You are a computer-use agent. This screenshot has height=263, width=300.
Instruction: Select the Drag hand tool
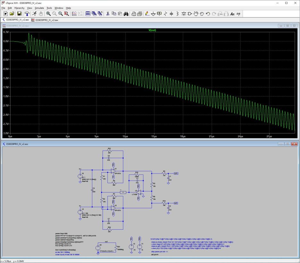(x=202, y=14)
